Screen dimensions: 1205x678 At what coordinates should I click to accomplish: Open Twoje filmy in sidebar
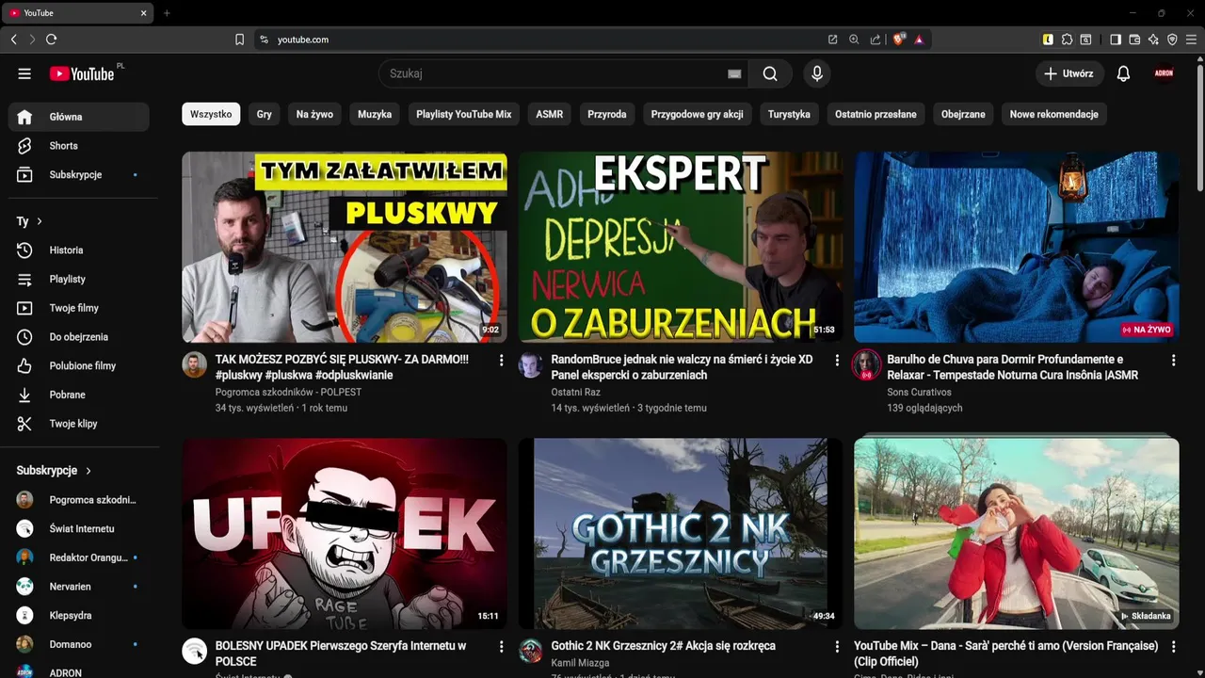click(79, 308)
